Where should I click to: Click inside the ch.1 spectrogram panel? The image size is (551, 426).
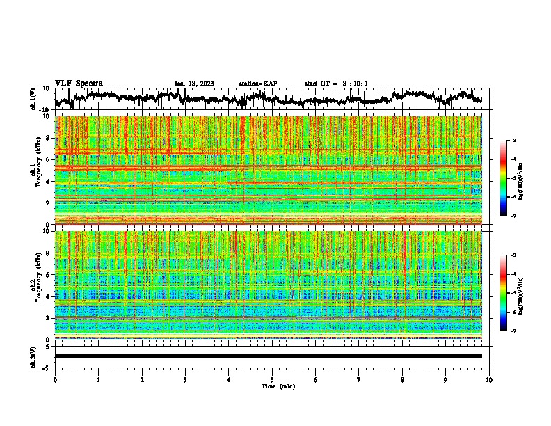click(x=269, y=170)
